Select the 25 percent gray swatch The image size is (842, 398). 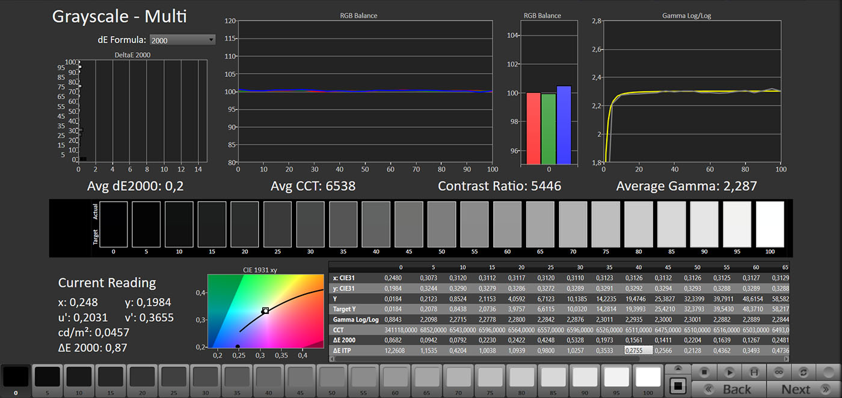(x=173, y=377)
